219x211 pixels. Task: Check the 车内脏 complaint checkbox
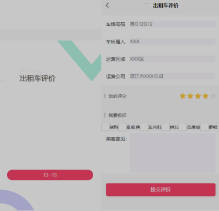tap(144, 127)
